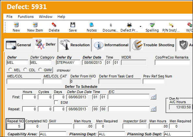Screen dimensions: 193x137
Task: Click the Inspector Skill field
Action: [135, 126]
